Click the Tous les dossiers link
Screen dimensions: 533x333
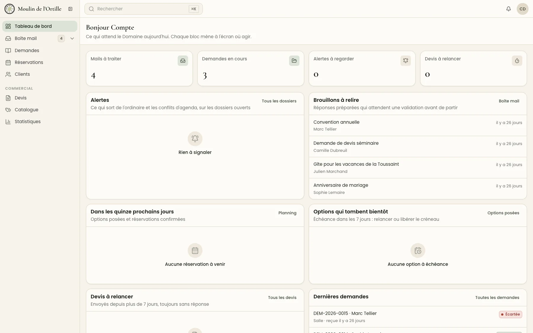[279, 101]
